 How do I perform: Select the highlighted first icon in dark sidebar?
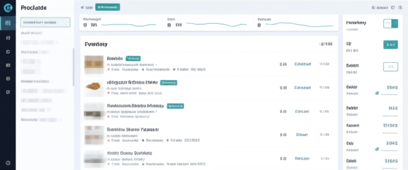click(8, 23)
